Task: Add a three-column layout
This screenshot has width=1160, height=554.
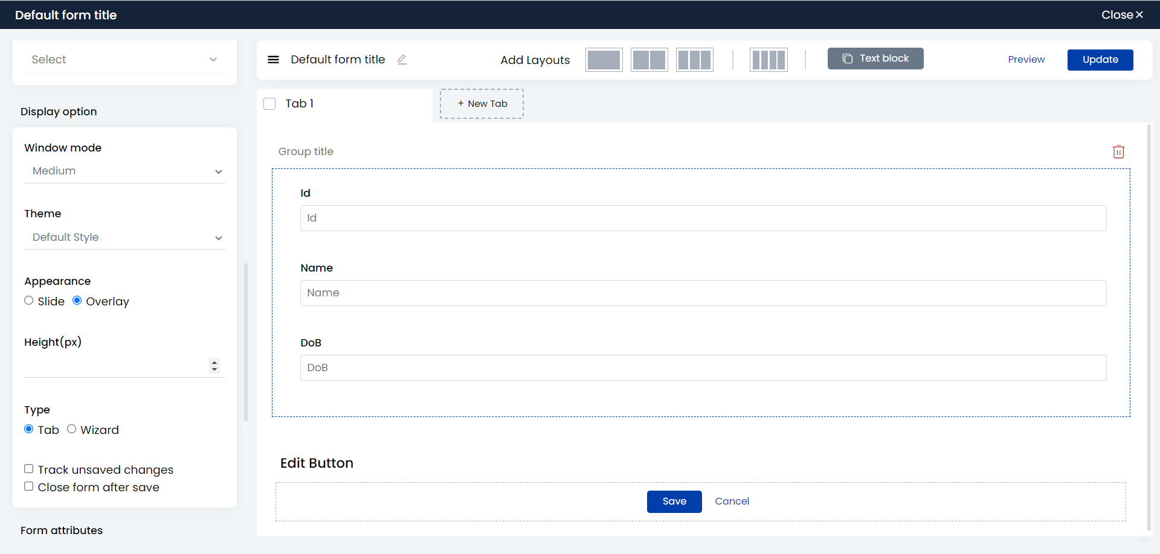Action: (694, 60)
